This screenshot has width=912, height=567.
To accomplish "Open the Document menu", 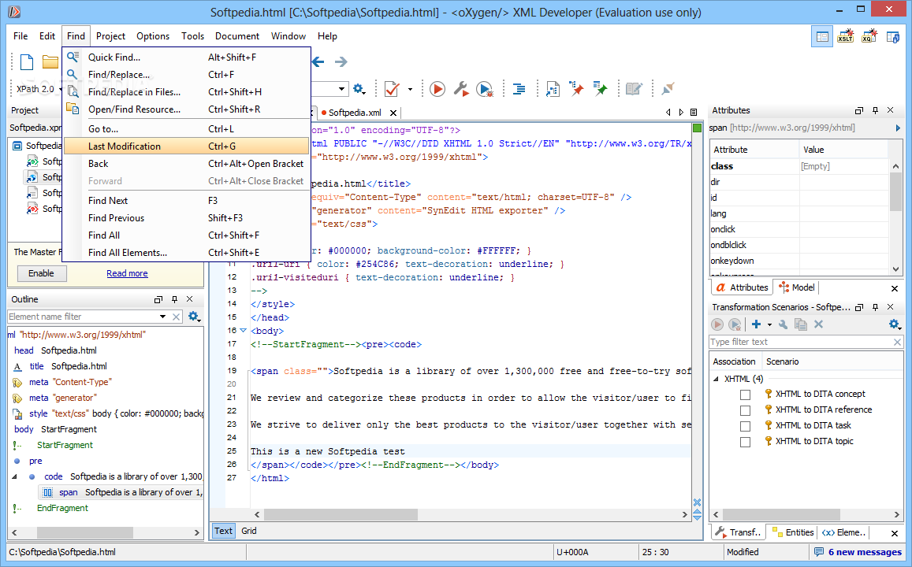I will point(236,36).
